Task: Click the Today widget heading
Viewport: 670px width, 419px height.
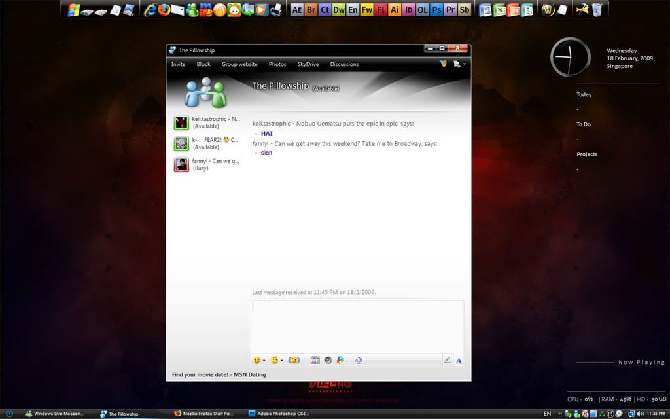Action: [584, 94]
